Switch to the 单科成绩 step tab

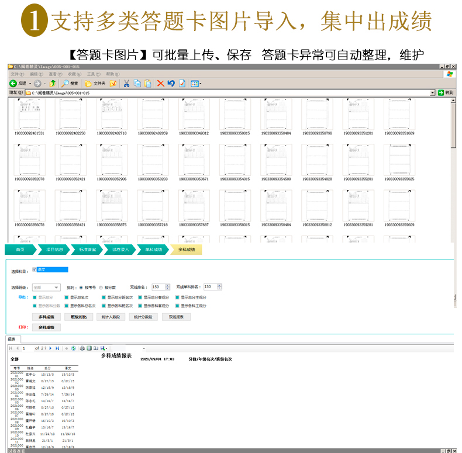[x=154, y=250]
